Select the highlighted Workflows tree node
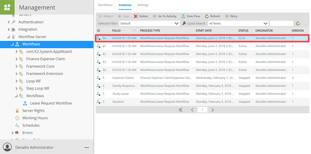 point(47,44)
